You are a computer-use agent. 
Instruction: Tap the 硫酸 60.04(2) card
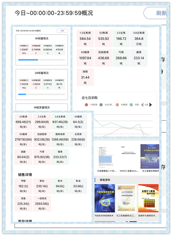point(23,157)
